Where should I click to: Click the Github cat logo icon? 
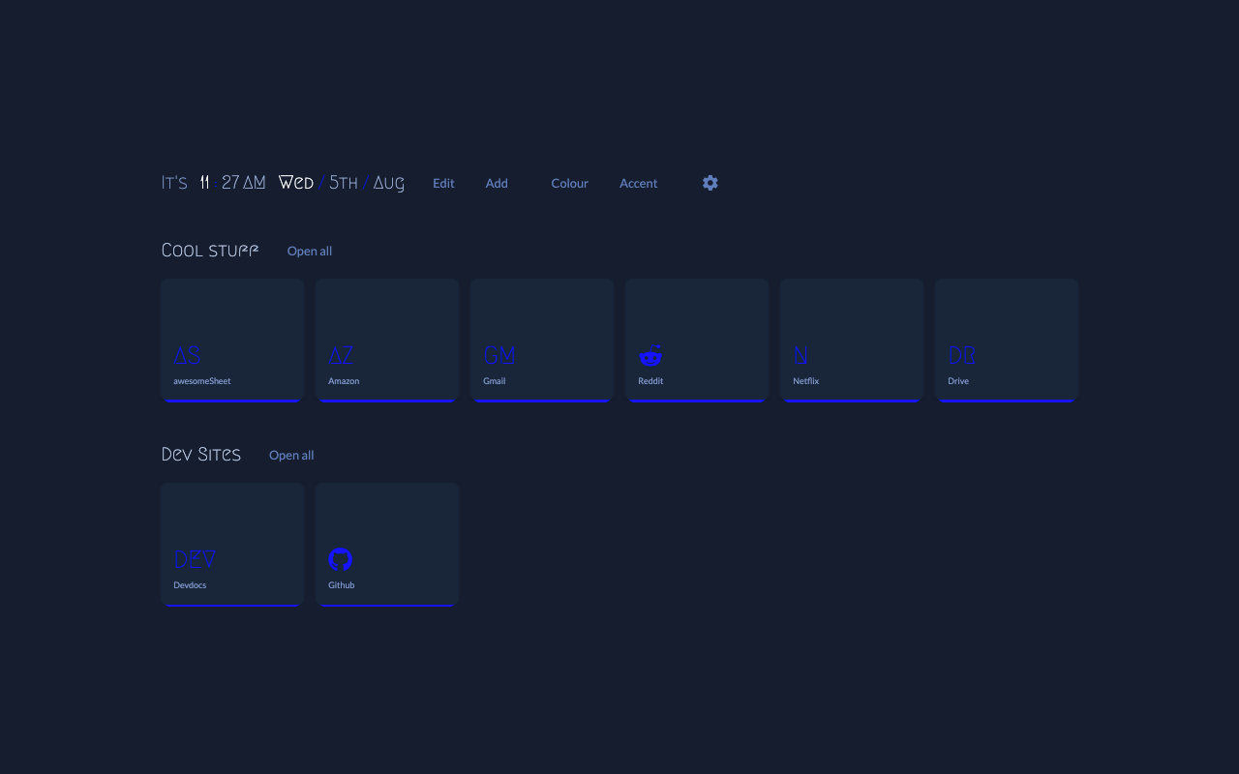341,558
